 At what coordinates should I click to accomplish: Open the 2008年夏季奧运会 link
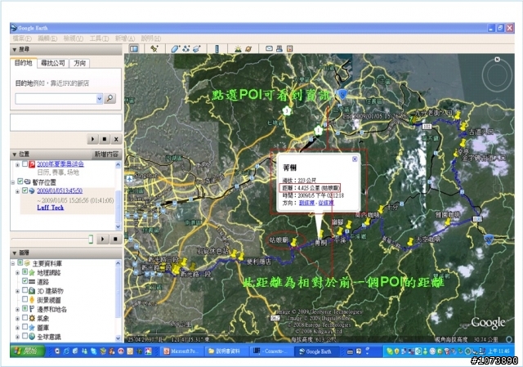click(x=60, y=163)
